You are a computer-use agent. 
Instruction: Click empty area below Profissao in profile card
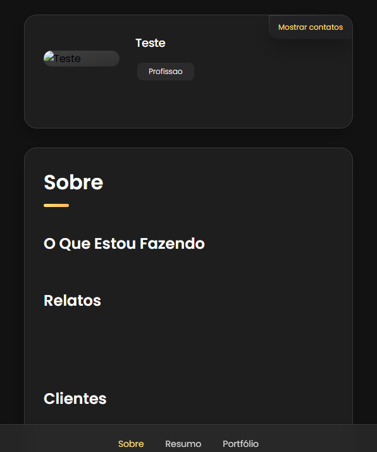188,104
